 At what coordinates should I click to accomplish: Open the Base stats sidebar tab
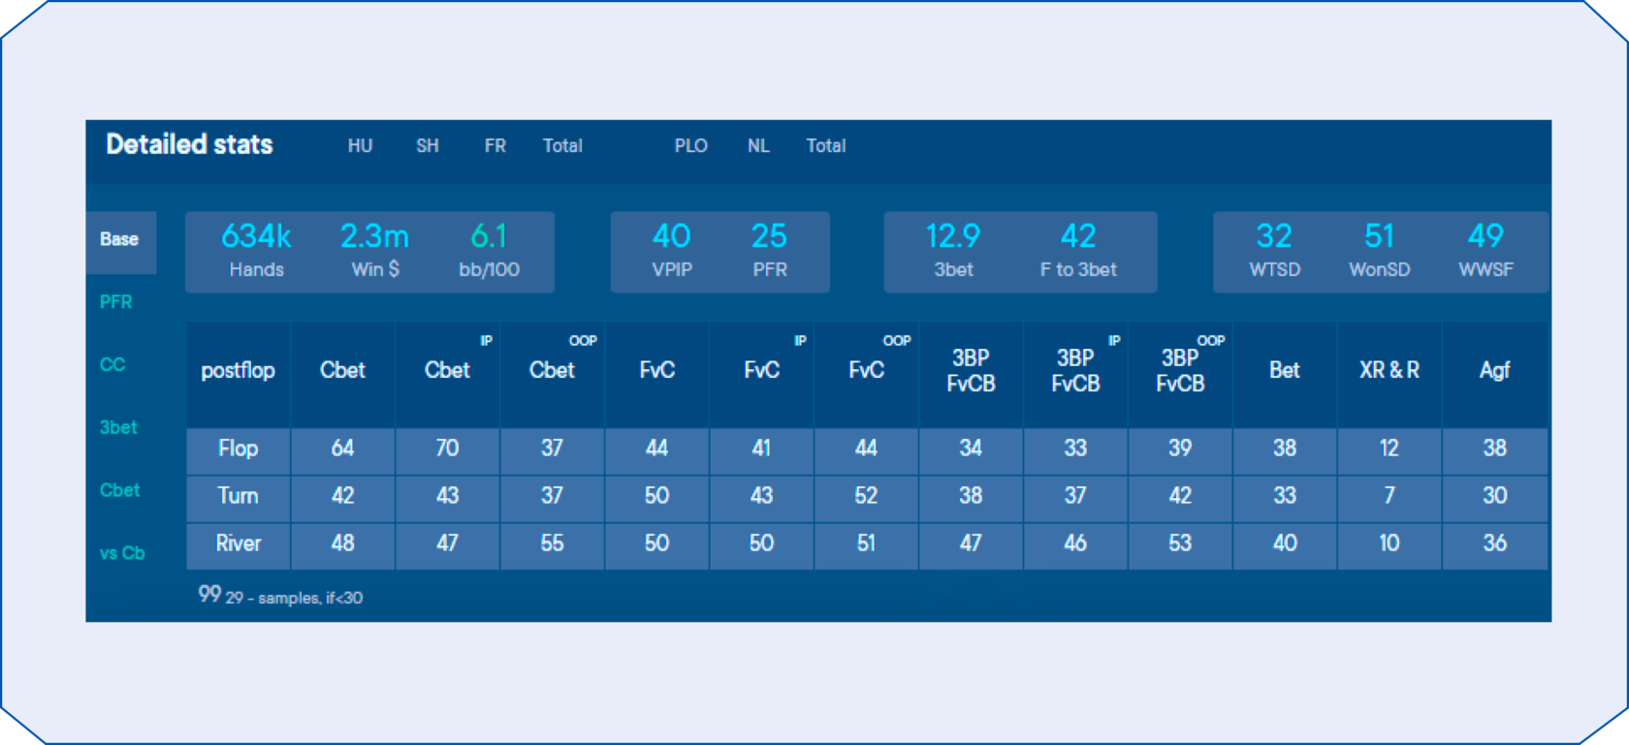point(120,240)
